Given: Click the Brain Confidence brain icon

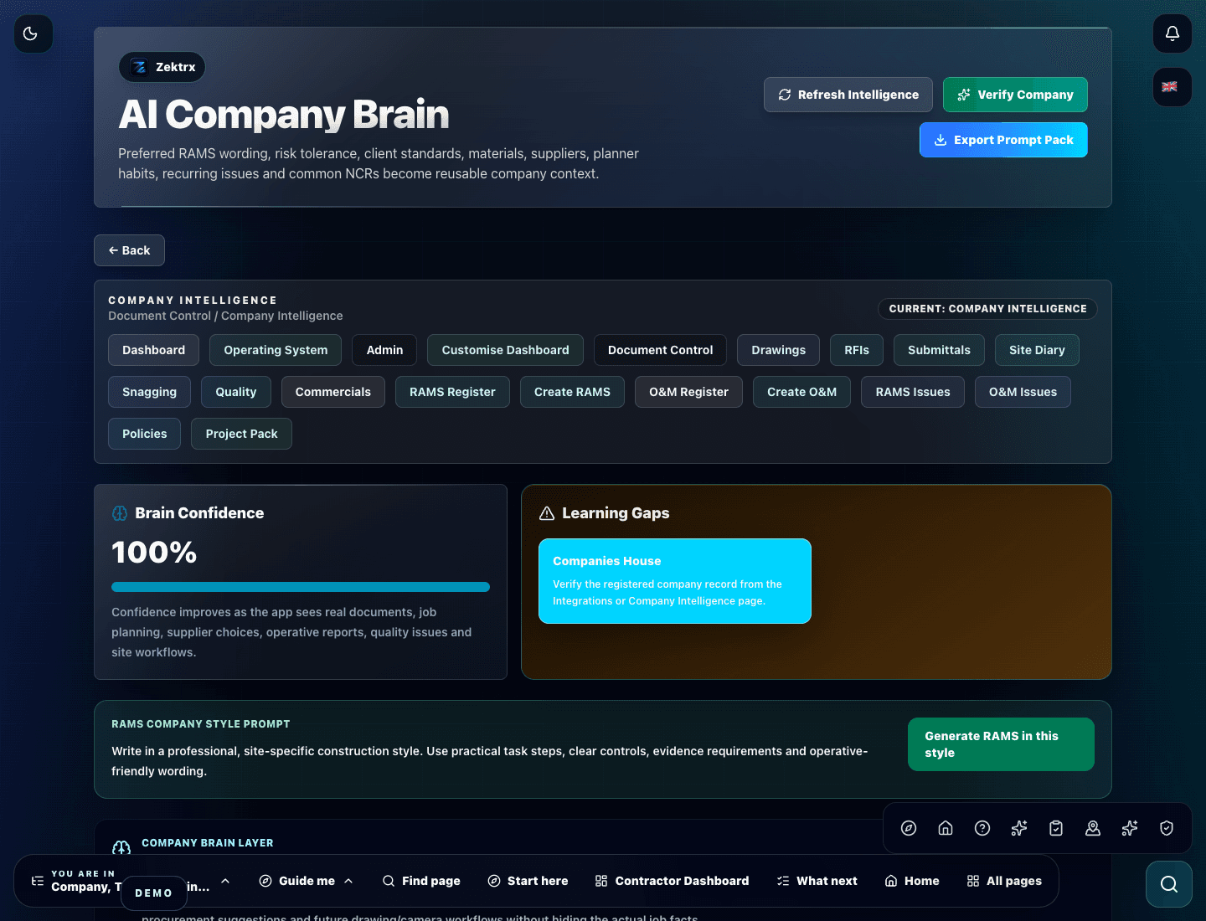Looking at the screenshot, I should click(120, 513).
